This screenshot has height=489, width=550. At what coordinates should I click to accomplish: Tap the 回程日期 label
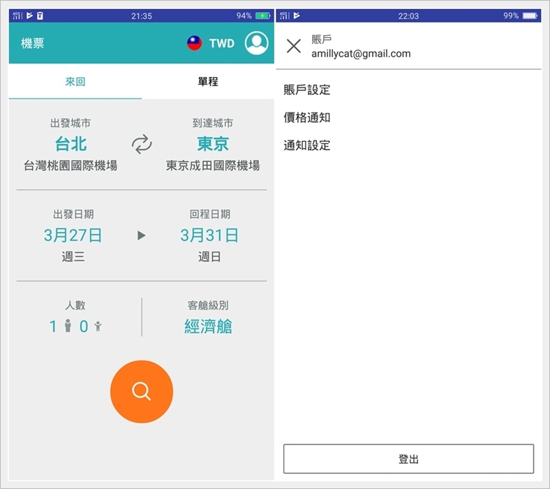(x=210, y=214)
